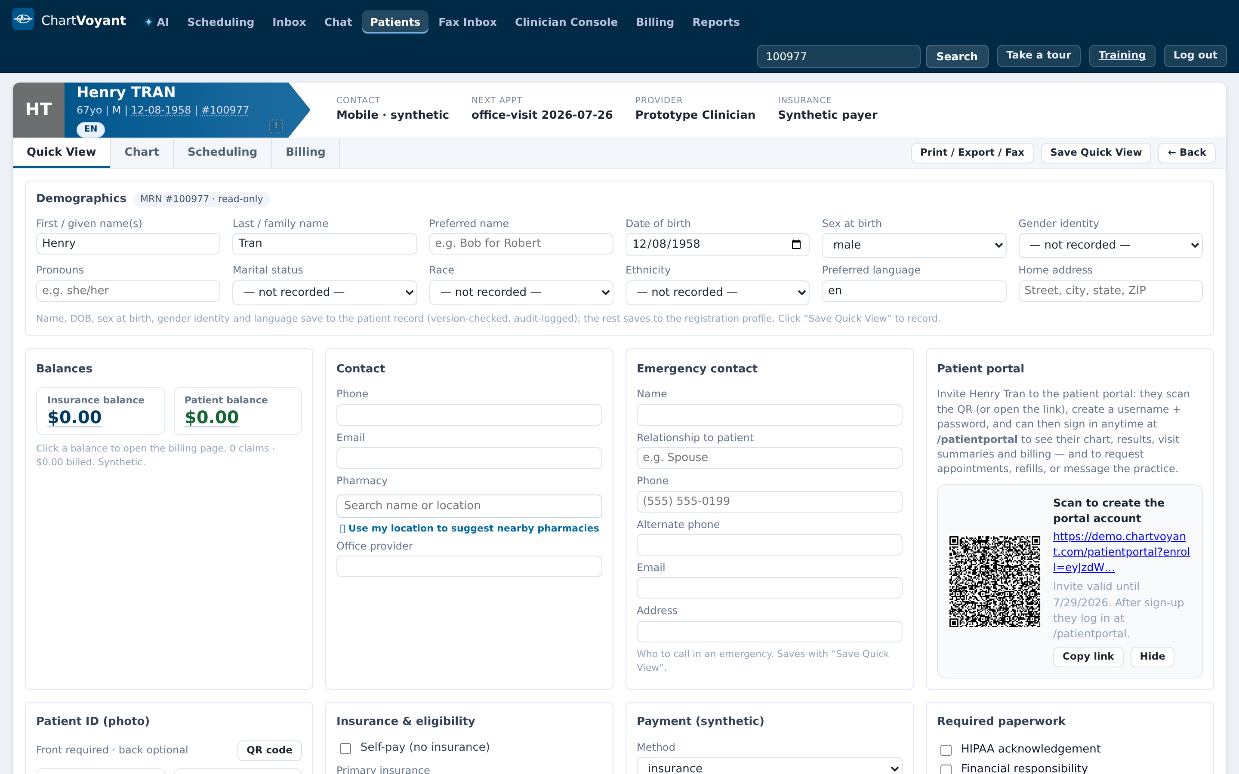Viewport: 1239px width, 774px height.
Task: Select Patients in top navigation
Action: click(x=395, y=22)
